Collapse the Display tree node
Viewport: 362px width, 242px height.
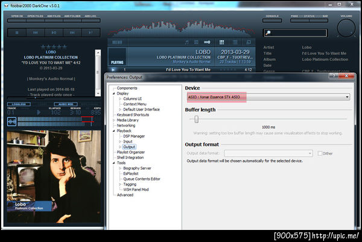click(113, 93)
